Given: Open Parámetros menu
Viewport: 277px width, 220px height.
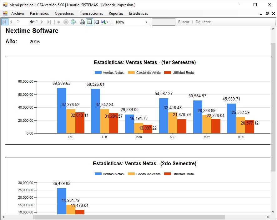Looking at the screenshot, I should click(39, 13).
